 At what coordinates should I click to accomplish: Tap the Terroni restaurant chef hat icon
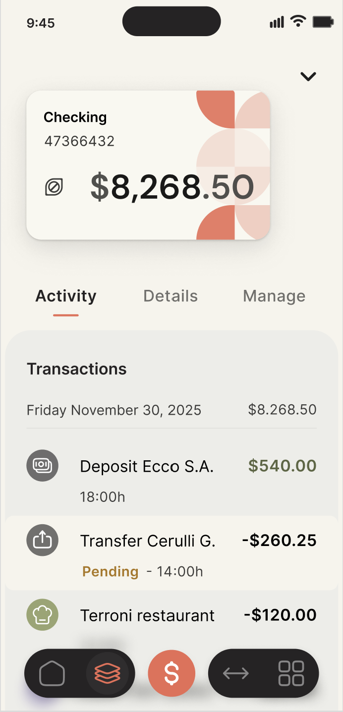click(42, 615)
